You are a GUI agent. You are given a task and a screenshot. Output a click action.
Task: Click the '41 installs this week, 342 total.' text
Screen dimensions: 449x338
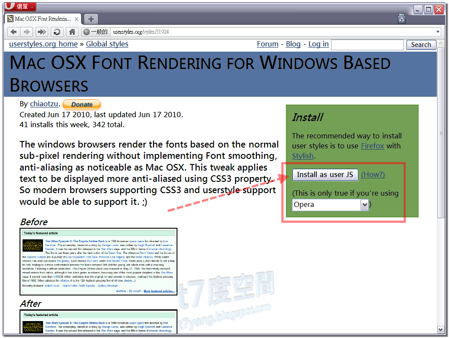click(x=72, y=125)
